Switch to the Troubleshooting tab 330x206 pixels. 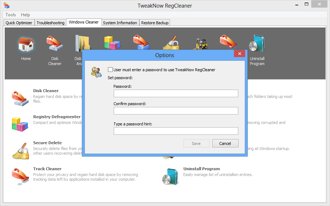[x=51, y=23]
